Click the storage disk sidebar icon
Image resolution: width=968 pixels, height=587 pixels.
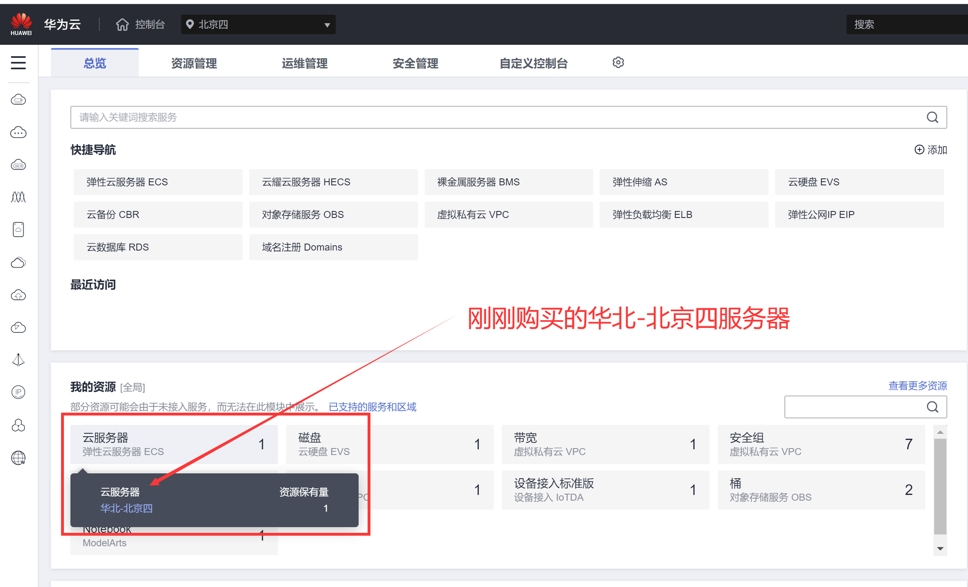tap(18, 230)
